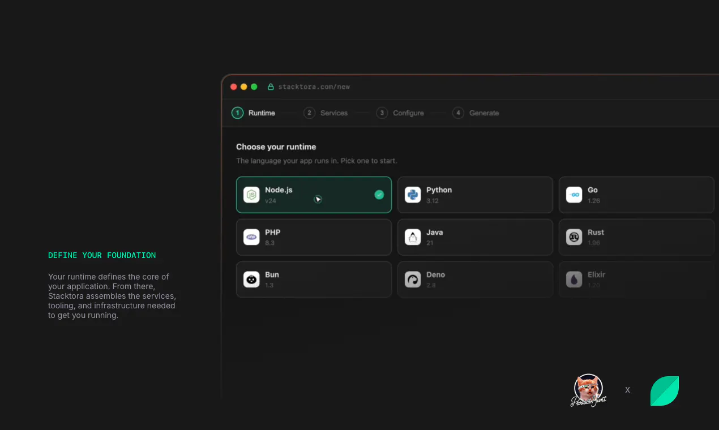Click the Product Hunt cat logo
The height and width of the screenshot is (430, 719).
point(588,390)
